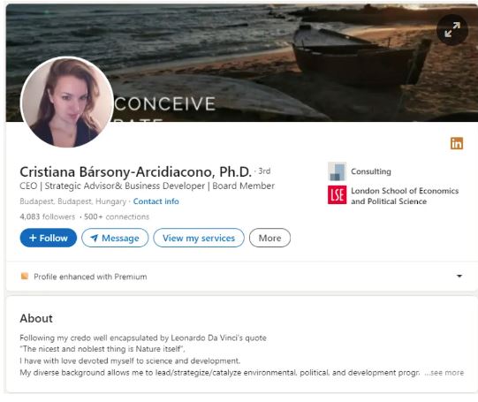Open Cristiana's round profile photo
The height and width of the screenshot is (402, 478).
[x=67, y=102]
